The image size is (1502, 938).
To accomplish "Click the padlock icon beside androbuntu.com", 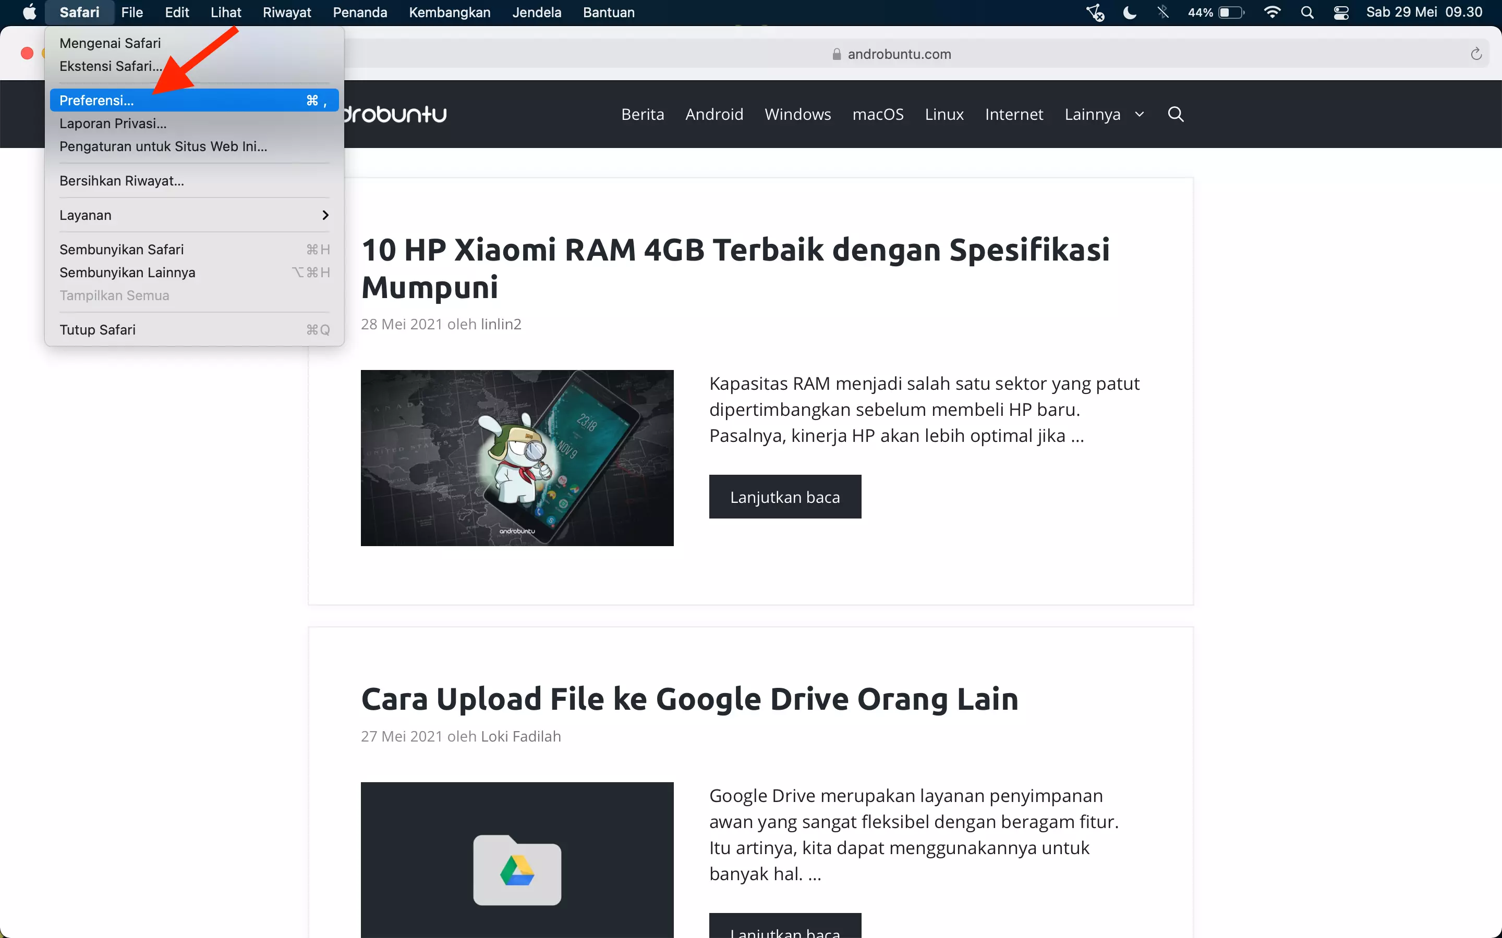I will coord(836,53).
